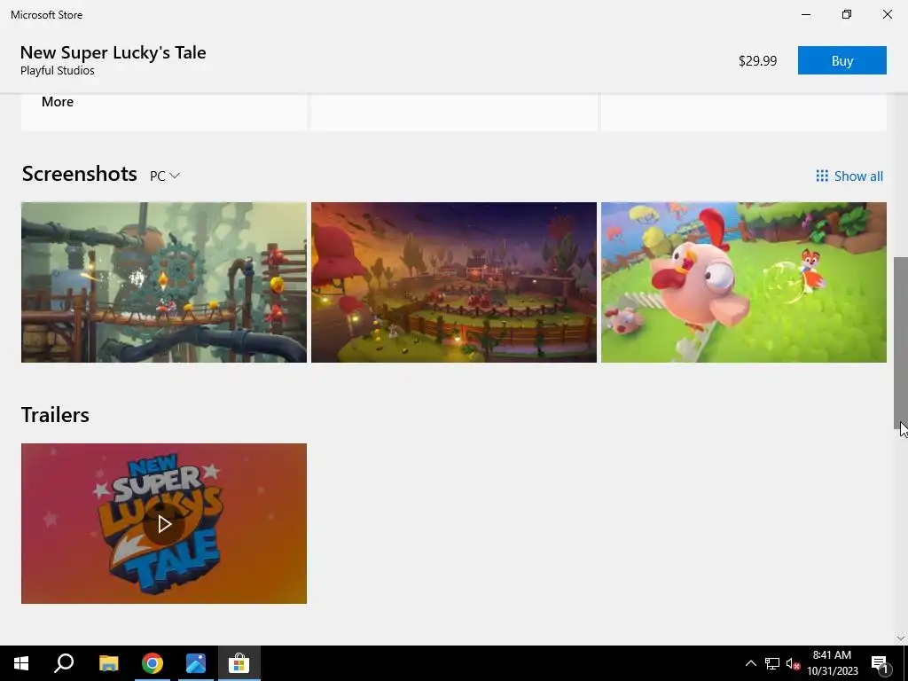Play the New Super Lucky's Tale trailer
The height and width of the screenshot is (681, 908).
[x=164, y=523]
